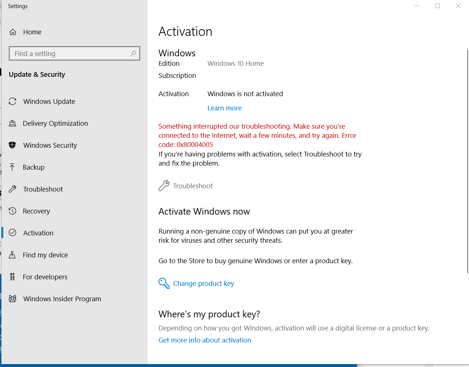Open Get more info about activation
The height and width of the screenshot is (367, 469).
coord(205,340)
